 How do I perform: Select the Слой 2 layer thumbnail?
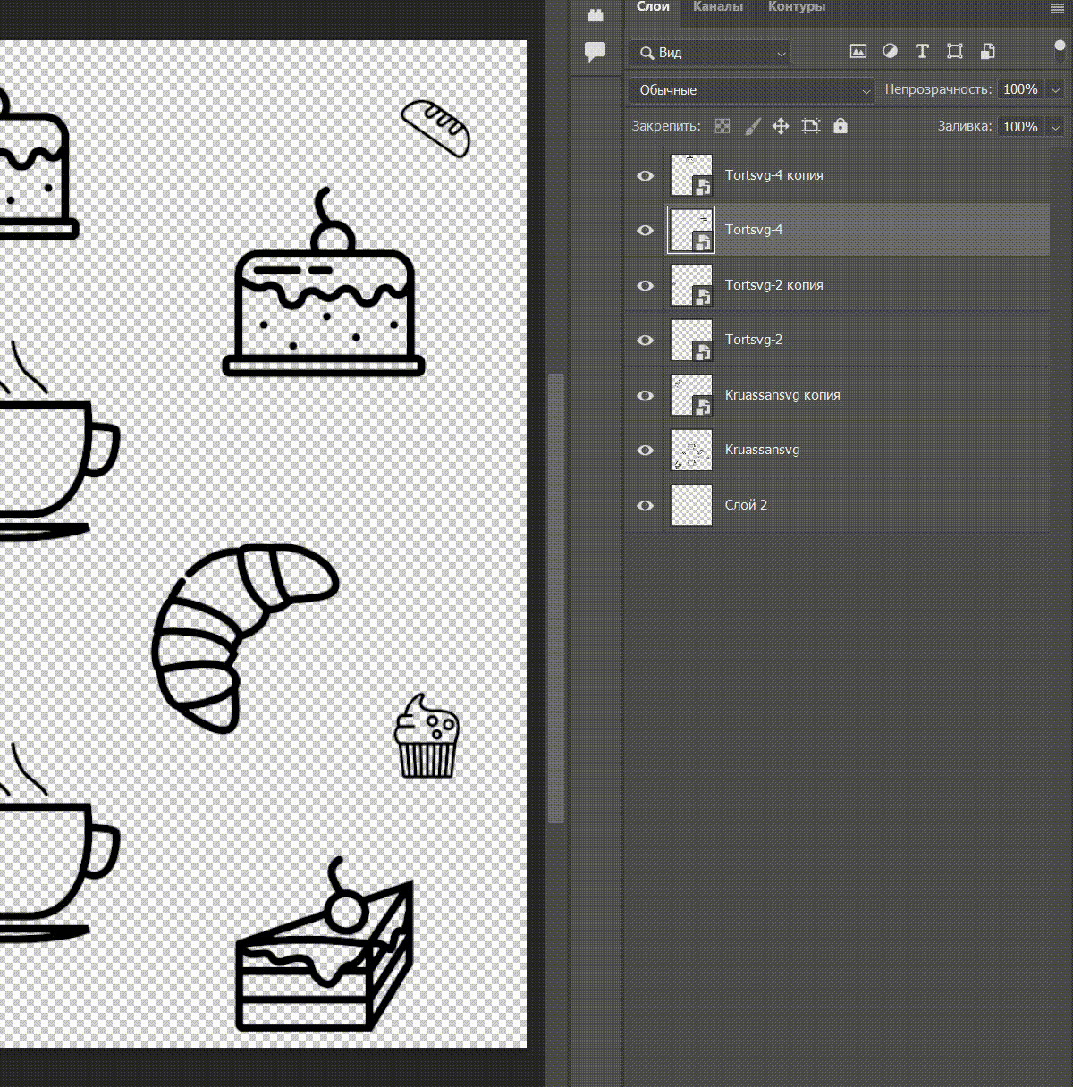click(691, 505)
